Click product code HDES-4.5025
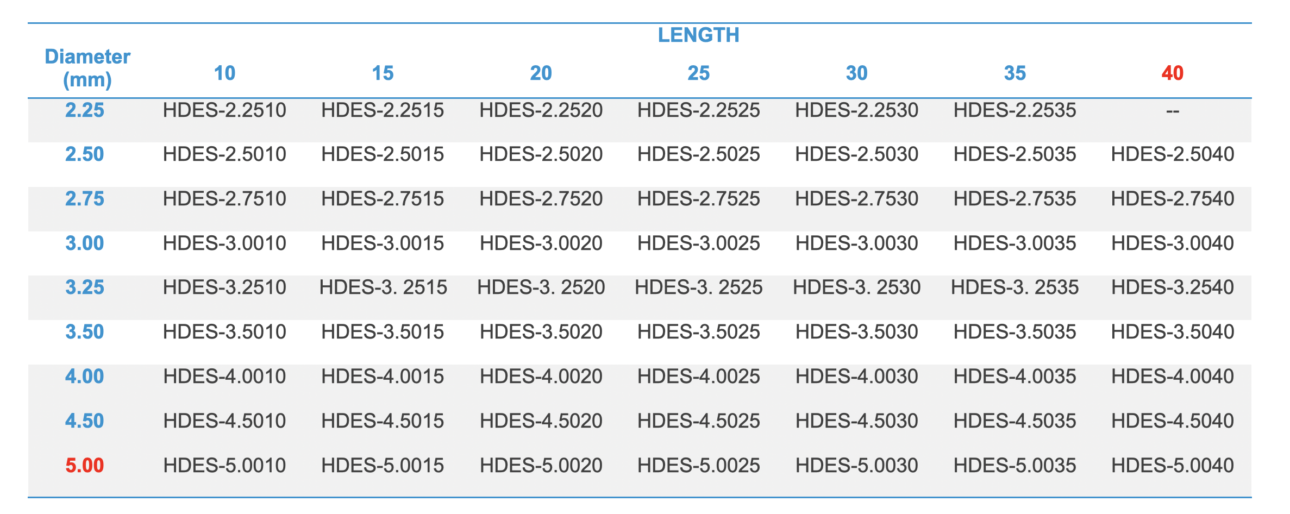The width and height of the screenshot is (1290, 514). (x=698, y=421)
